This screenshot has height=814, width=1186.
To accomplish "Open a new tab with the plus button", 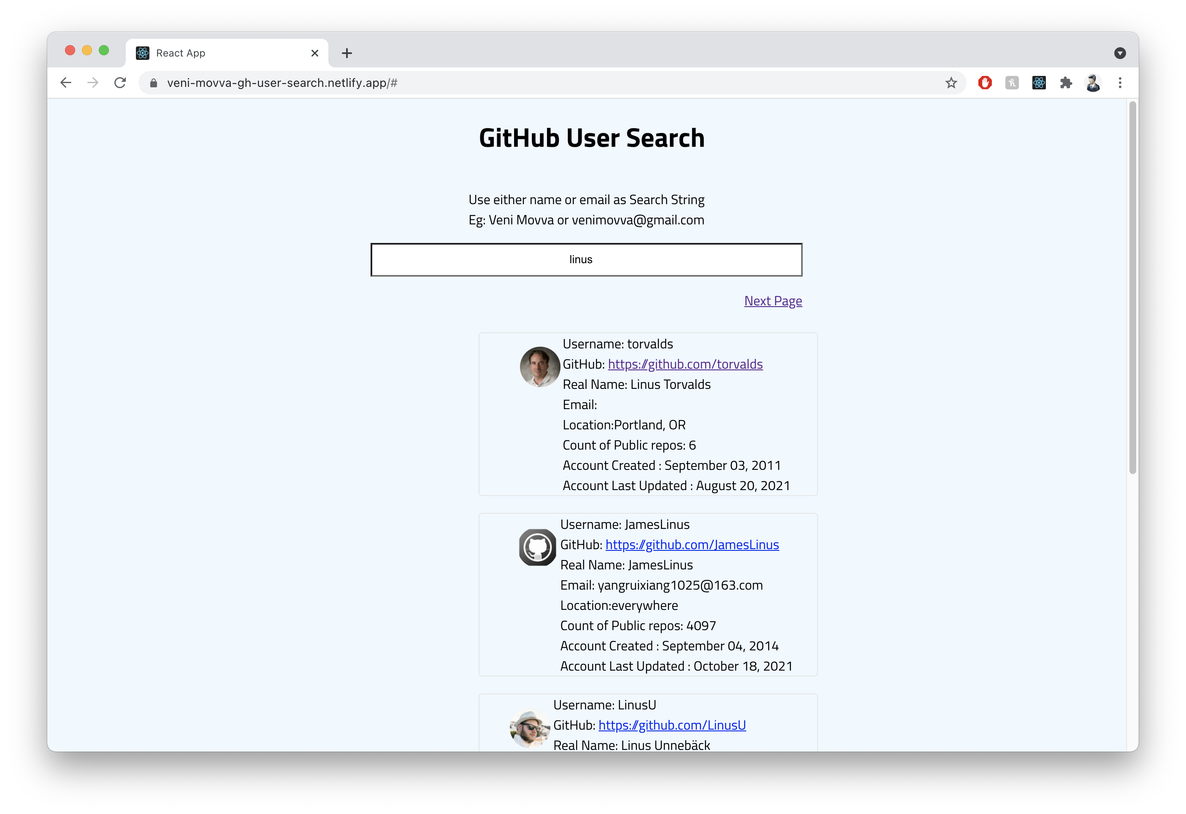I will 347,53.
